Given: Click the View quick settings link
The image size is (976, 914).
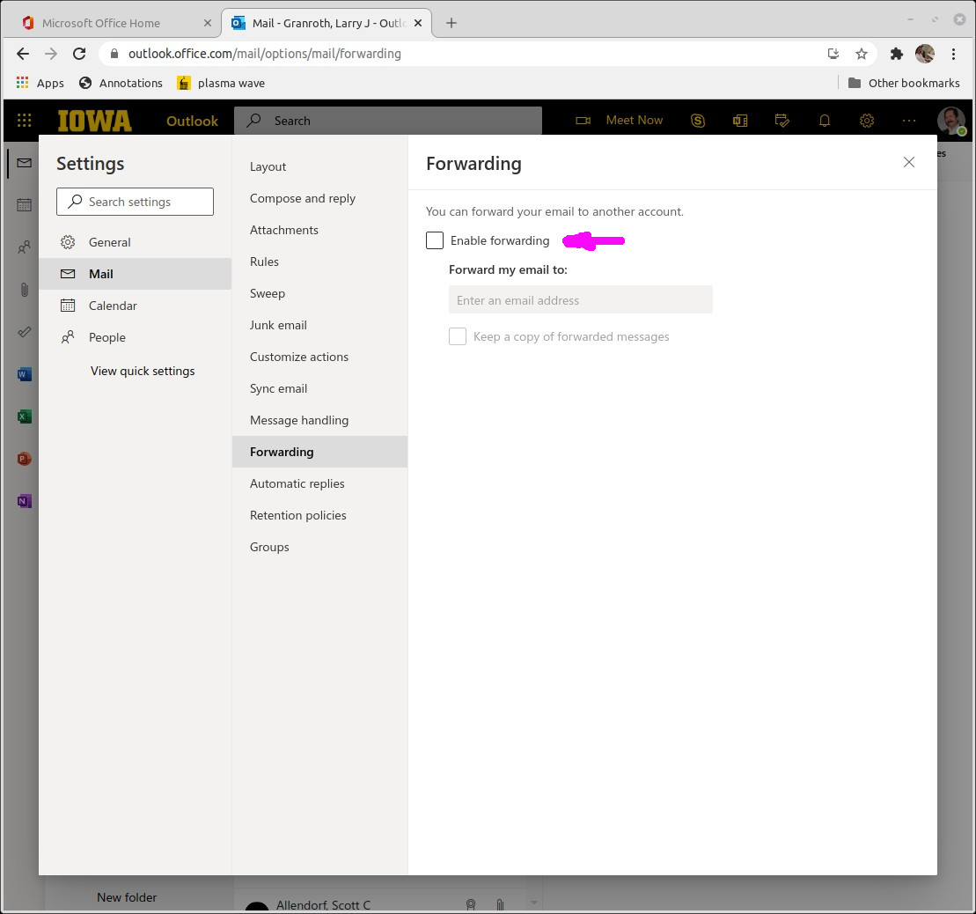Looking at the screenshot, I should click(143, 371).
